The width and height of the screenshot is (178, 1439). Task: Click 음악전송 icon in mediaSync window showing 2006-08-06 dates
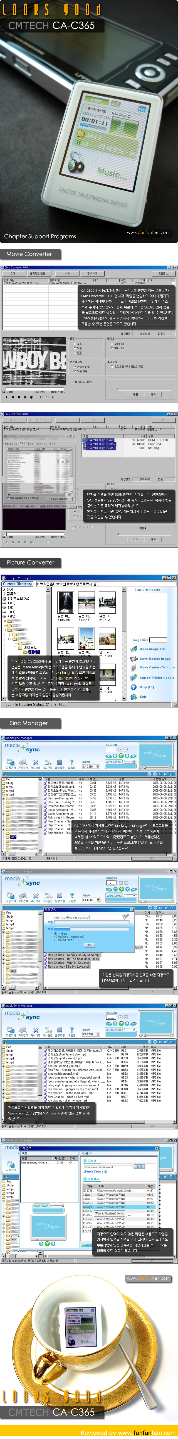point(60,762)
